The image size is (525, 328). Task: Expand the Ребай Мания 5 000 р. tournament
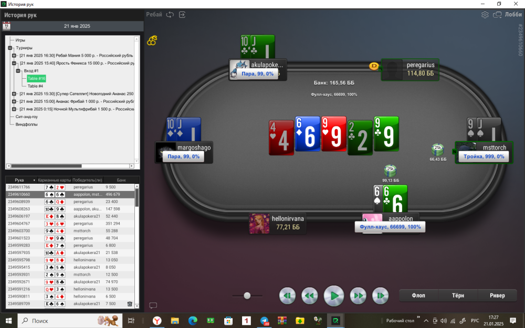[14, 55]
